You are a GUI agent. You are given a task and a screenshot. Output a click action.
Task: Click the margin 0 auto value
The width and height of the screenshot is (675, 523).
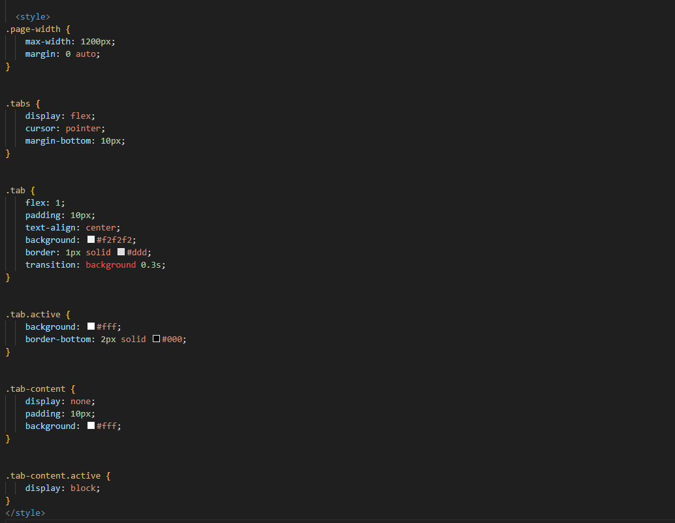point(82,54)
